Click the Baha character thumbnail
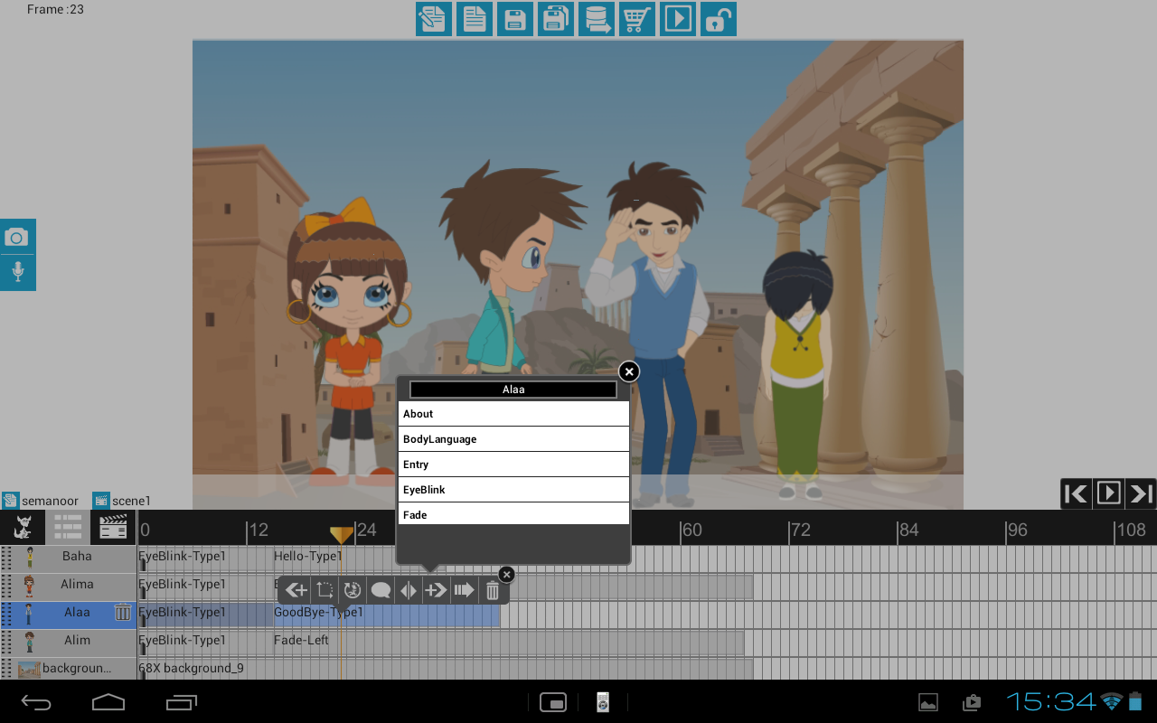The width and height of the screenshot is (1157, 723). 30,558
